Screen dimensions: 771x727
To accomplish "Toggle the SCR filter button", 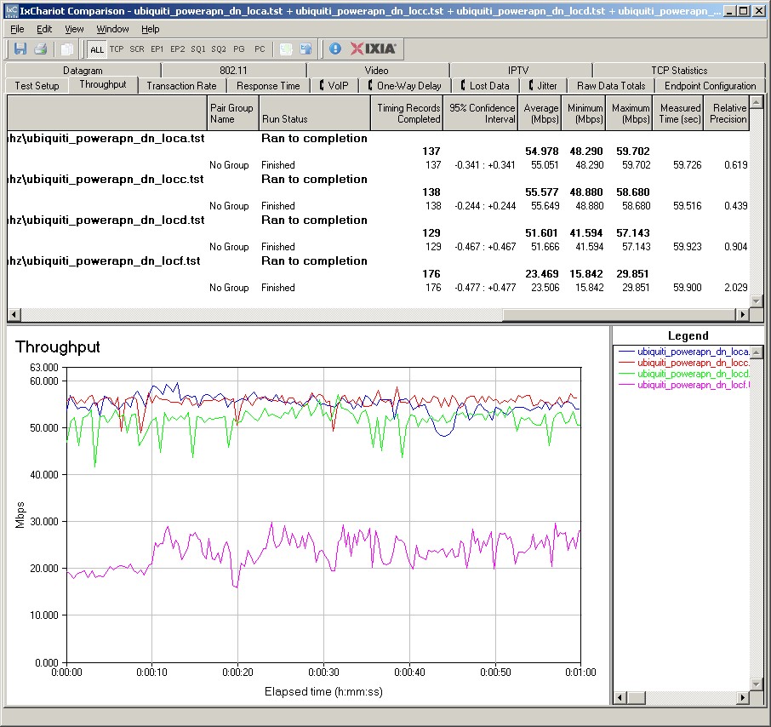I will (137, 49).
